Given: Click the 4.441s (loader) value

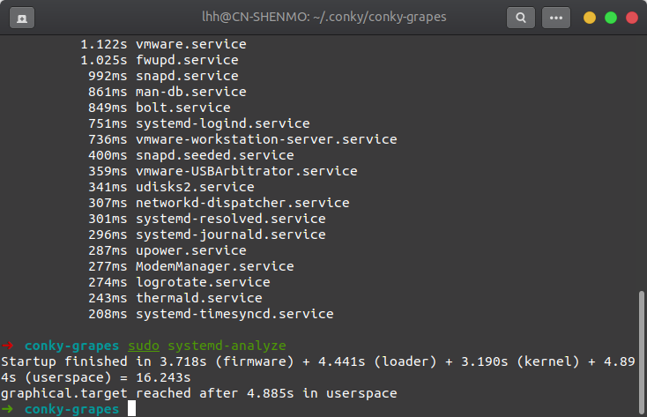Looking at the screenshot, I should click(377, 361).
